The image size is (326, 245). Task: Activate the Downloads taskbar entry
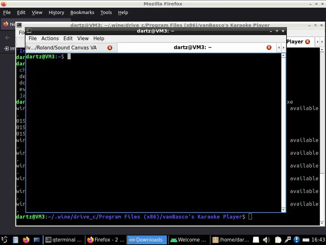[x=147, y=240]
